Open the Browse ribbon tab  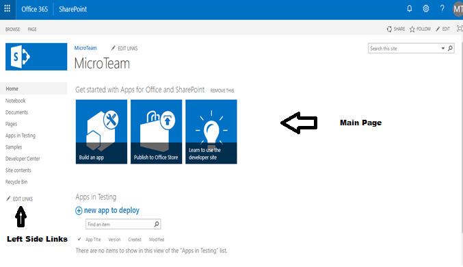(13, 29)
